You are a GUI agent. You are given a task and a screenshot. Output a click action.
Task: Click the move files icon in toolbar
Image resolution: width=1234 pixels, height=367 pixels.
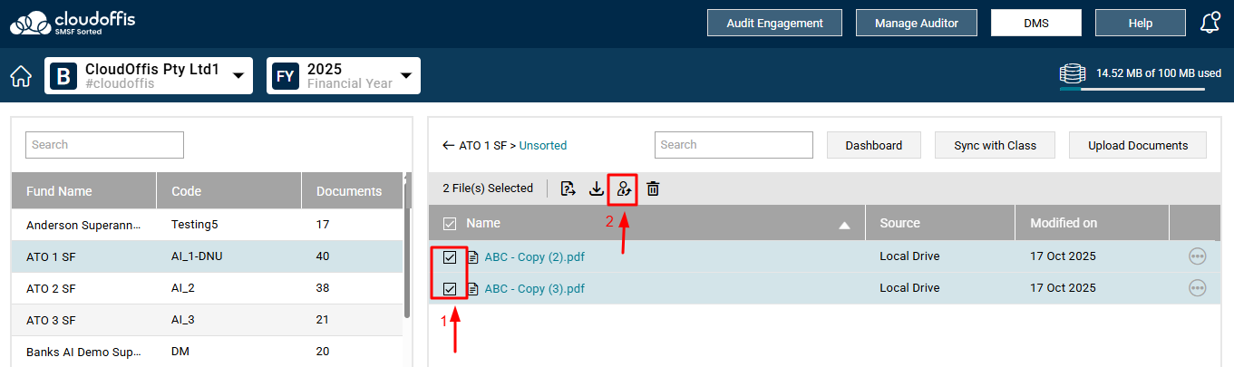(x=568, y=188)
